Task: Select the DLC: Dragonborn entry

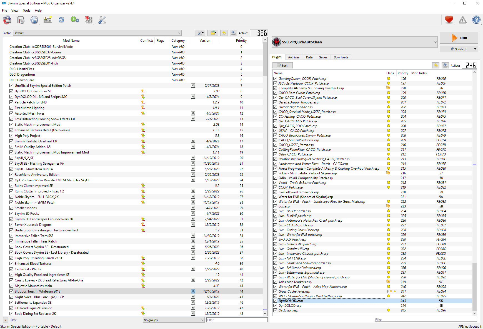Action: (x=133, y=75)
